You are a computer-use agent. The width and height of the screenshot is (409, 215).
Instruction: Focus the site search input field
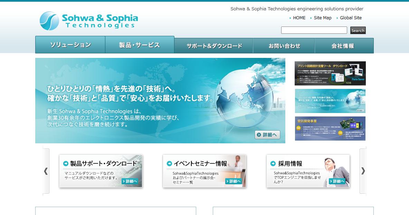click(x=314, y=30)
